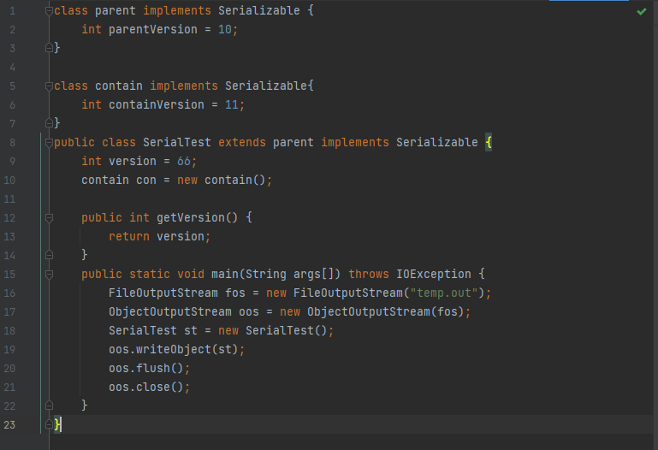Click the highlighted opening brace on line 8

coord(489,143)
